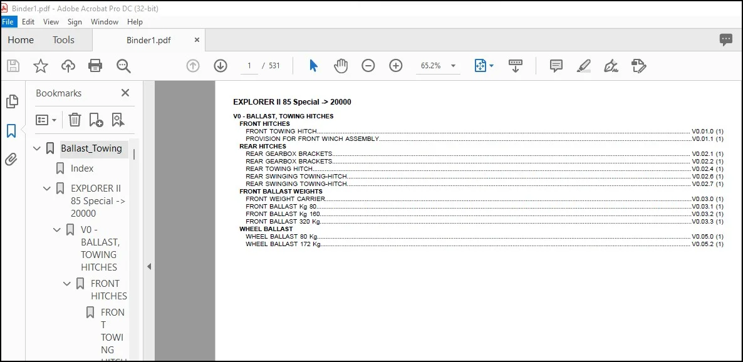The image size is (743, 362).
Task: Open the zoom level dropdown arrow
Action: click(453, 66)
